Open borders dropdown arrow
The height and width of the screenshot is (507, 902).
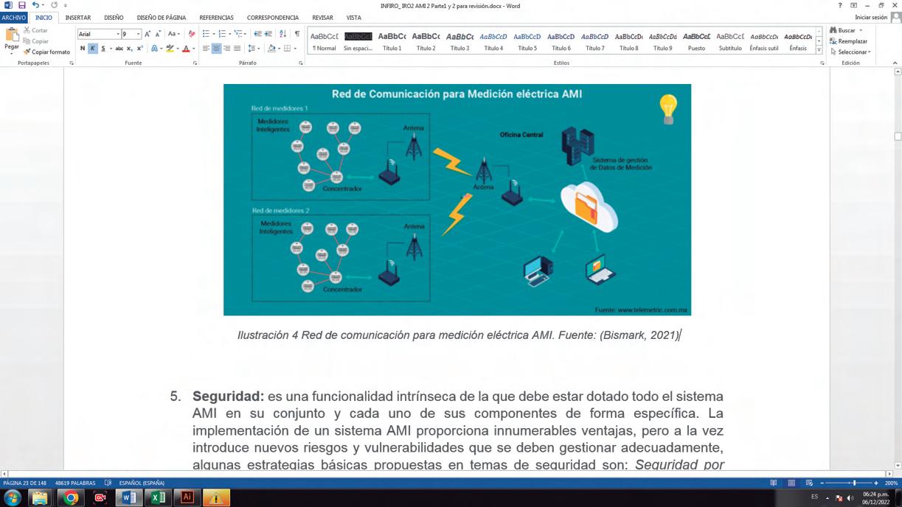295,49
